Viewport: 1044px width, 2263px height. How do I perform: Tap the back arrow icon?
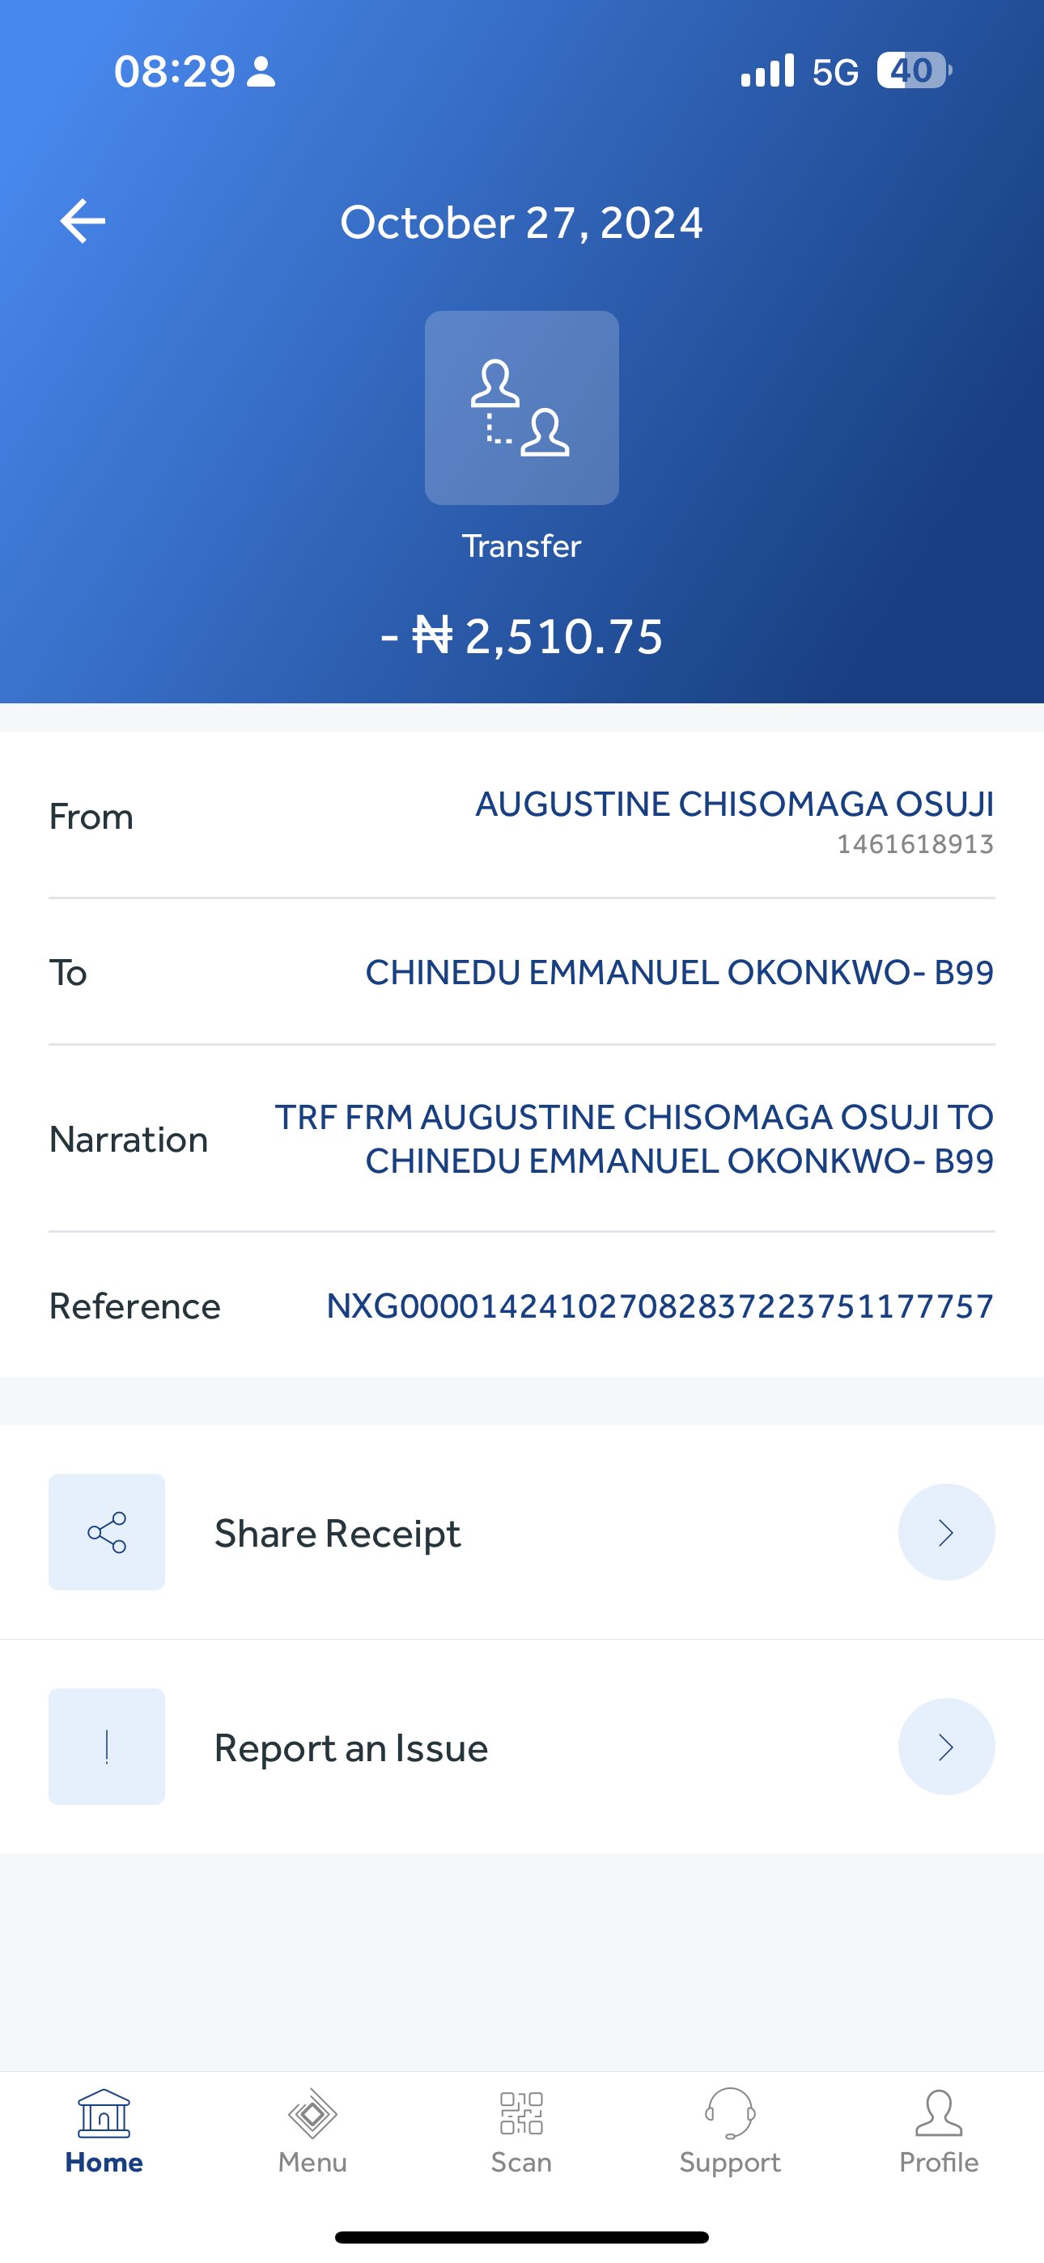[83, 220]
